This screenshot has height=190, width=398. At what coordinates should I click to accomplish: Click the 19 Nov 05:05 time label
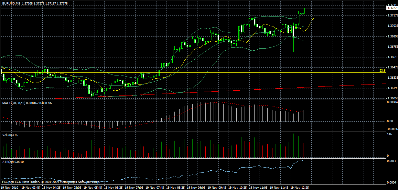tap(71, 187)
